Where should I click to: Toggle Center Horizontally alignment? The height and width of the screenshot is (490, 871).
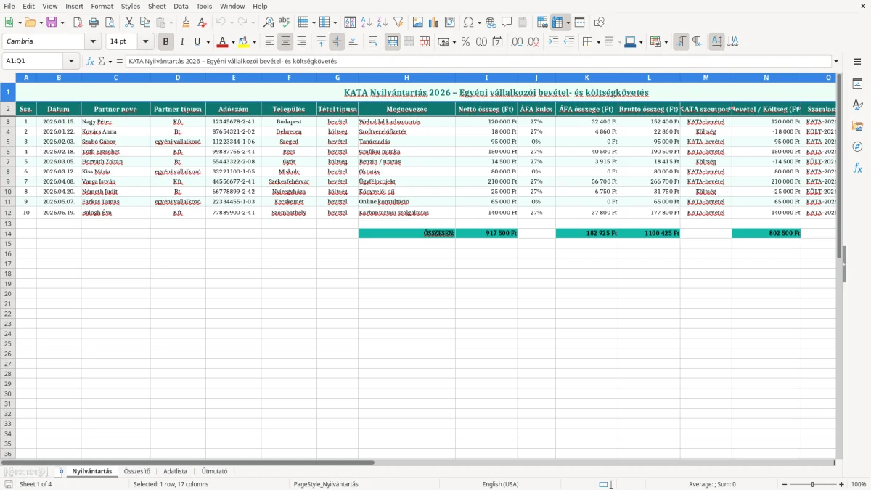pyautogui.click(x=286, y=42)
